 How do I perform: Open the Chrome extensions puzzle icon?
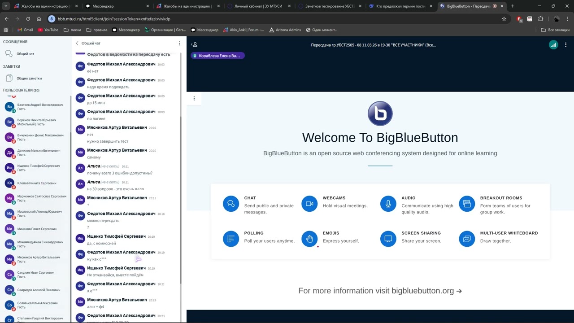540,19
